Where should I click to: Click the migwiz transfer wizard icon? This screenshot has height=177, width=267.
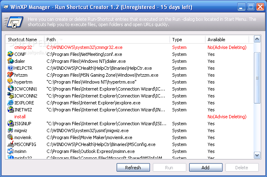click(10, 131)
